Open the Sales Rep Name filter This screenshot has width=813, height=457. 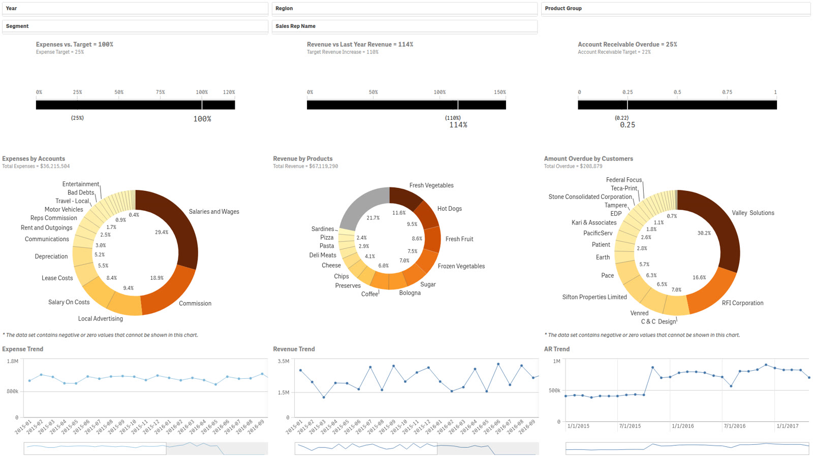[x=404, y=26]
